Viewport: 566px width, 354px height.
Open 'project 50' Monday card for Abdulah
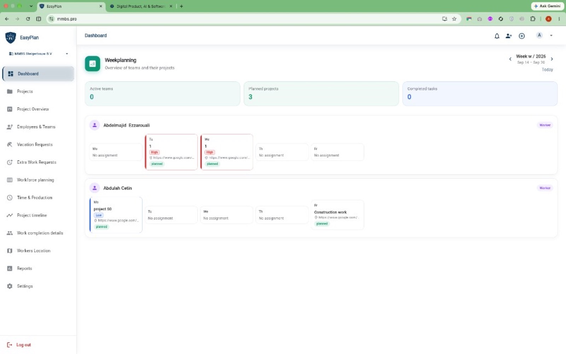[116, 215]
